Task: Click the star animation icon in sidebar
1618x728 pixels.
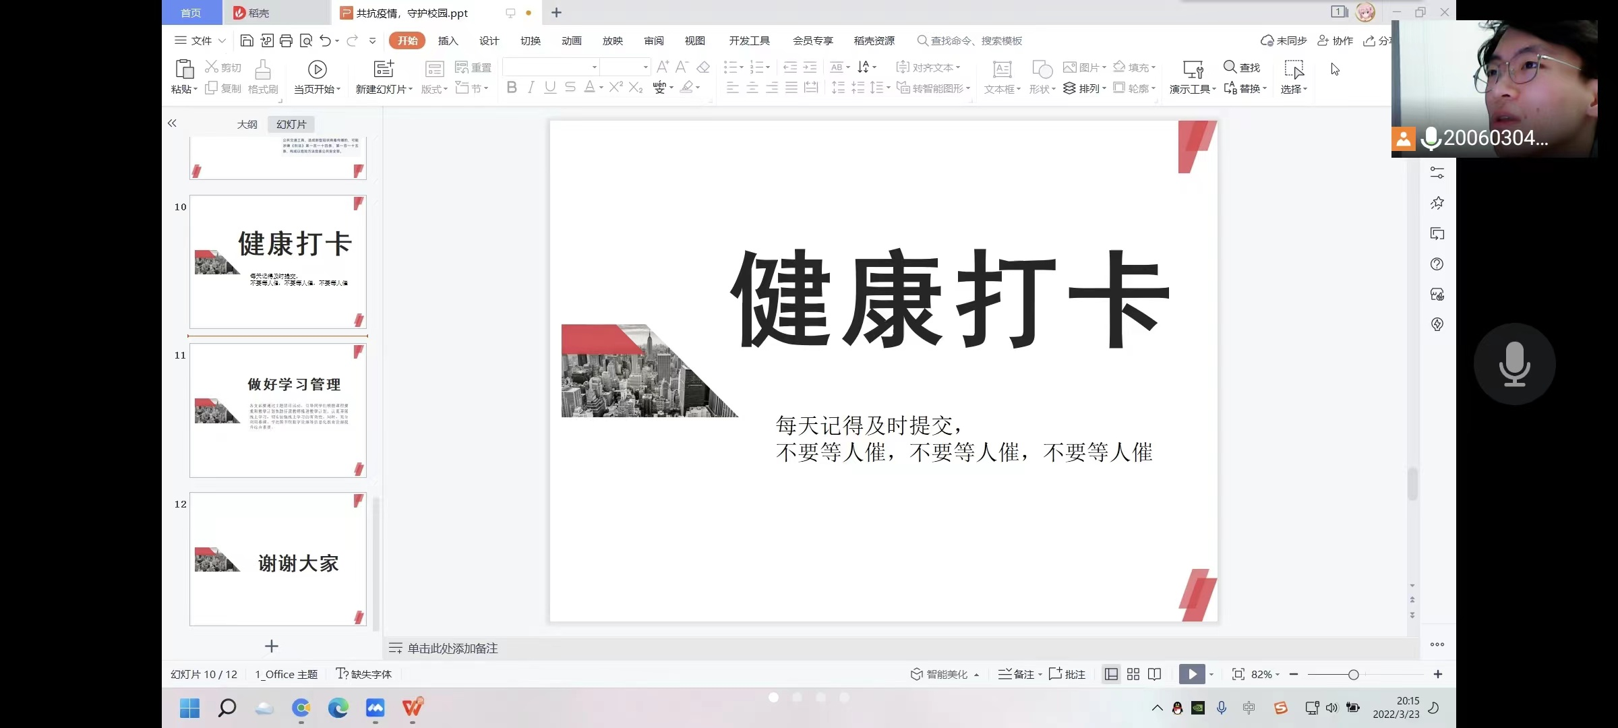Action: click(x=1437, y=203)
